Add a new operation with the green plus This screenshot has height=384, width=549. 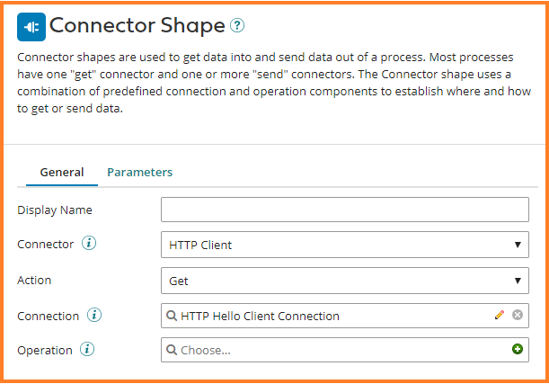tap(518, 350)
